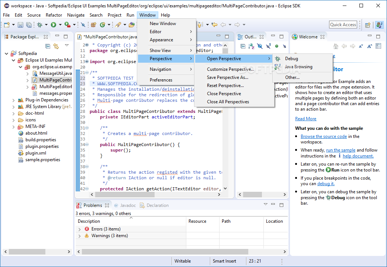Screen dimensions: 387x267
Task: Toggle Hide Static Members in Outline toolbar
Action: 268,46
